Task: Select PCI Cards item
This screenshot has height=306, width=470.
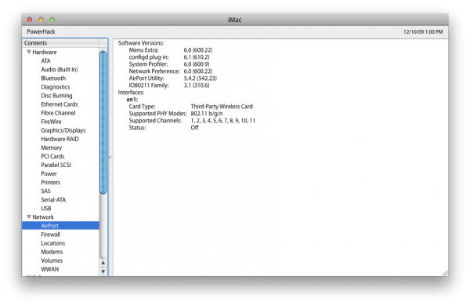Action: pos(52,156)
